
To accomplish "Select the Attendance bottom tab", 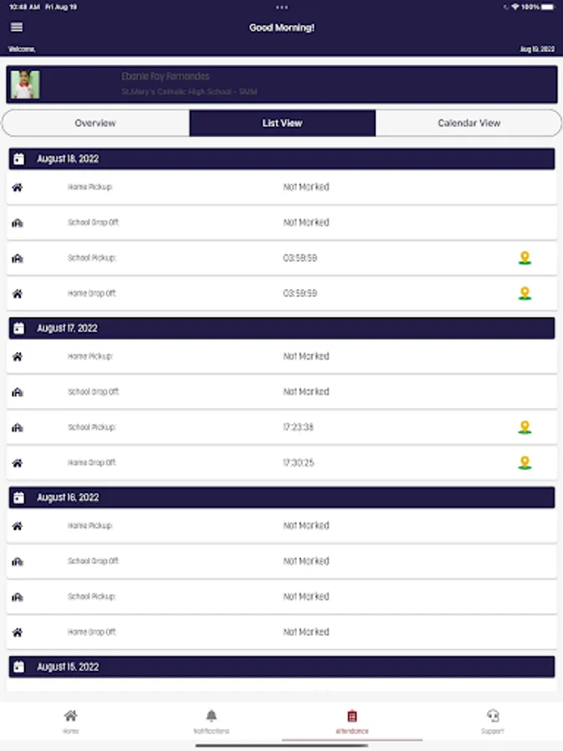I will point(352,719).
